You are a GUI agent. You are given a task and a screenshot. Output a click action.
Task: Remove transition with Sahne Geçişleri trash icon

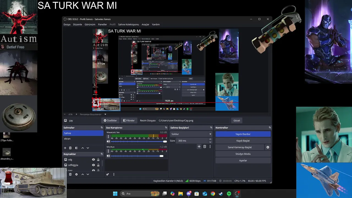coord(205,147)
